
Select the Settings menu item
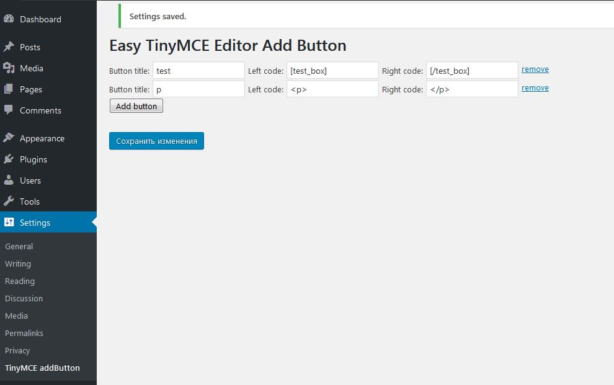(48, 222)
